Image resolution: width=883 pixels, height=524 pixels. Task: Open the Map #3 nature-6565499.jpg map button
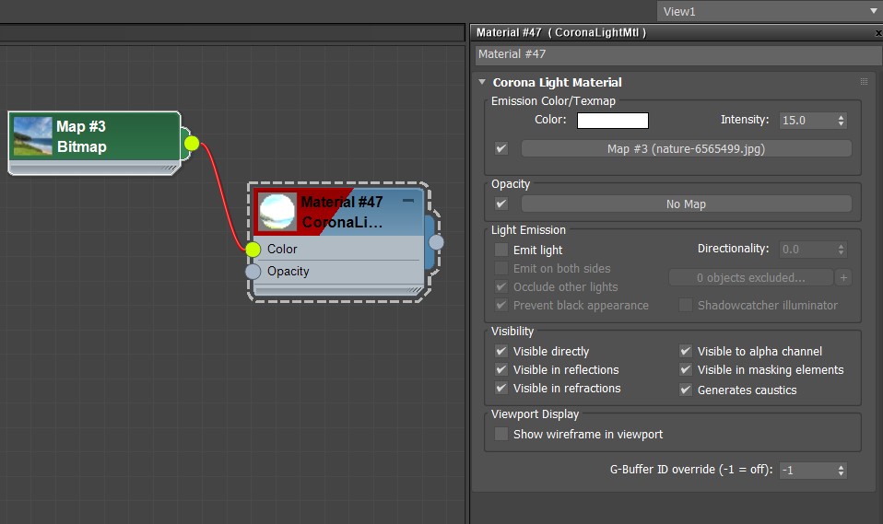point(686,148)
